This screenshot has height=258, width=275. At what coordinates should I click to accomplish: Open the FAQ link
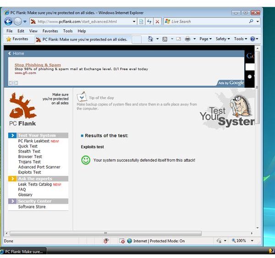click(22, 190)
